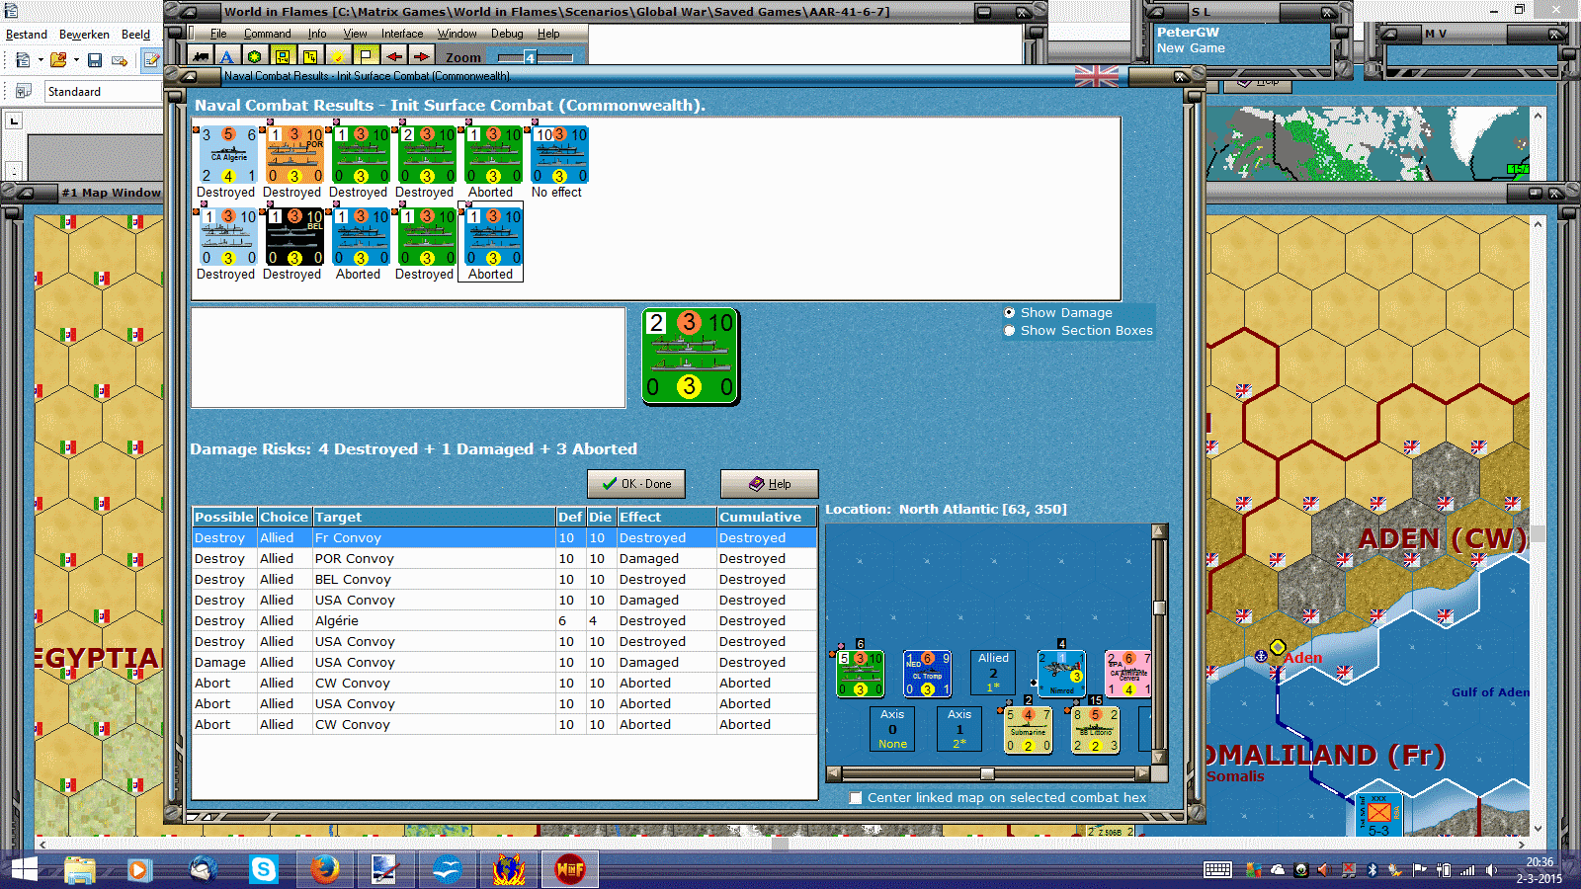
Task: Open the Command menu
Action: tap(268, 34)
